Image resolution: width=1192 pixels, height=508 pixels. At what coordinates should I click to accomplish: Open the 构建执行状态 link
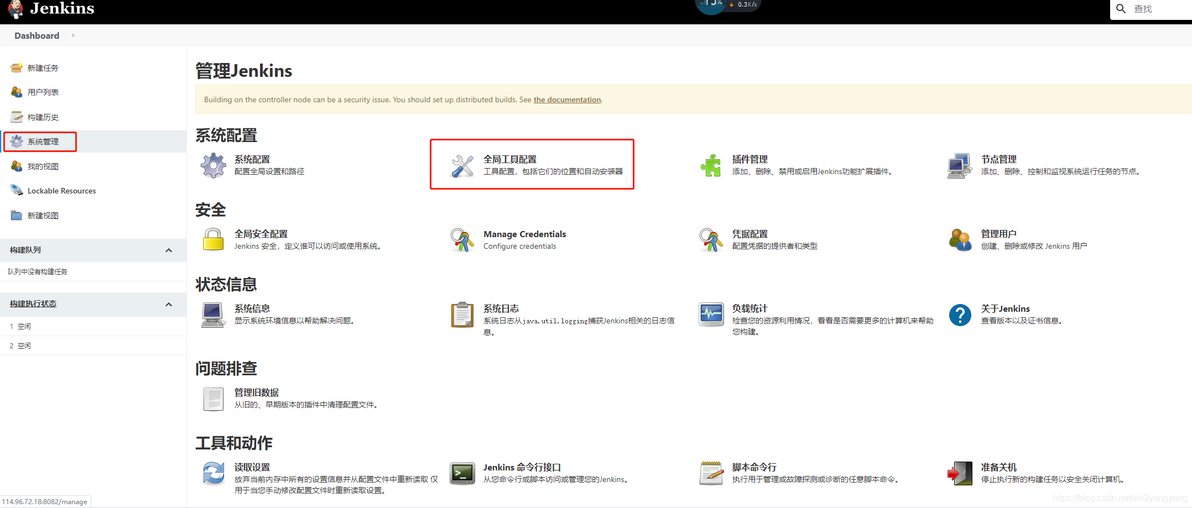click(33, 303)
